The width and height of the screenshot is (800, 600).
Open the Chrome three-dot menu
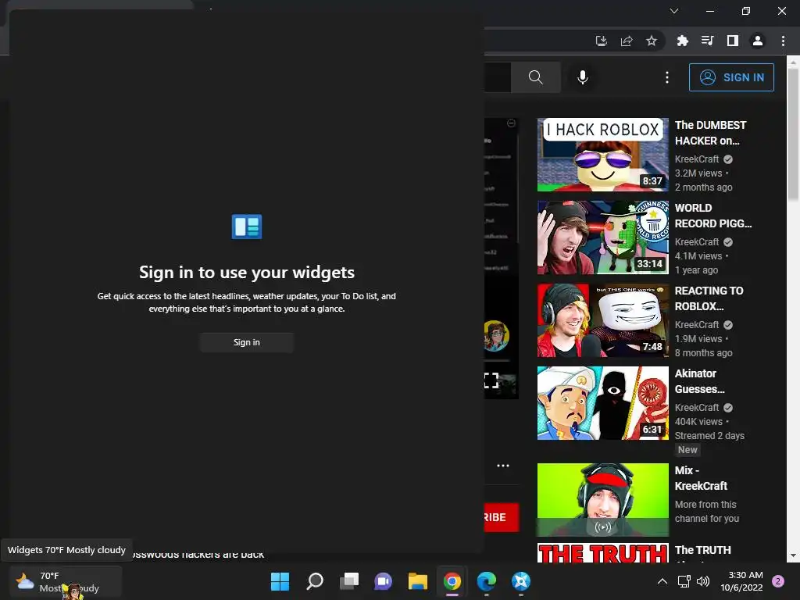tap(783, 41)
